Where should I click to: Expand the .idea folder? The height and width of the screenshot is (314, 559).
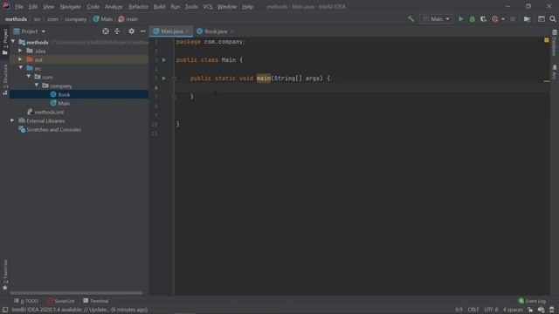[x=20, y=51]
